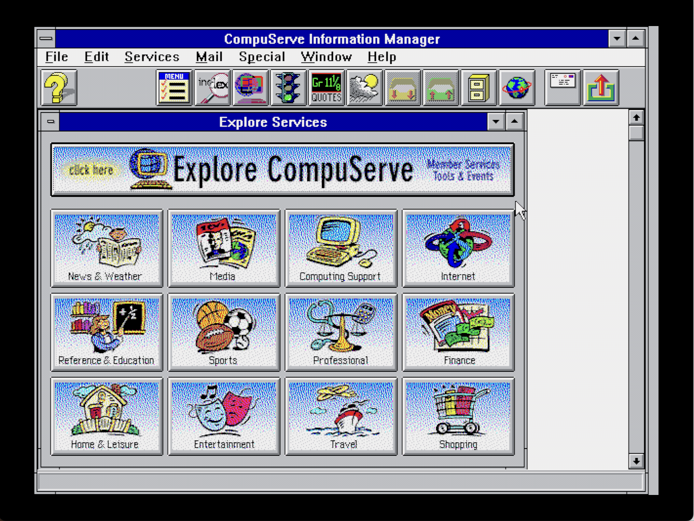
Task: Click the green exit arrow toolbar icon
Action: click(x=601, y=87)
